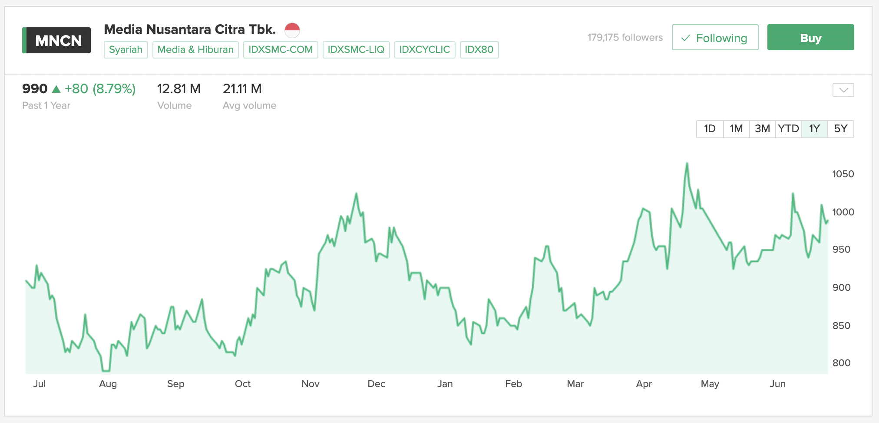Viewport: 879px width, 423px height.
Task: Click the May label on the x-axis
Action: point(710,384)
